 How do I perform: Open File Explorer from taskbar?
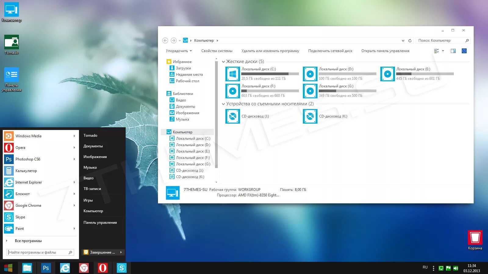(27, 268)
